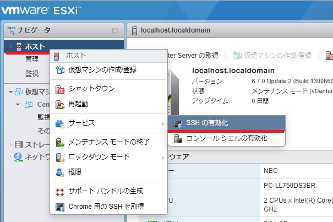
Task: Collapse the Cen VM tree node arrow
Action: tap(18, 105)
